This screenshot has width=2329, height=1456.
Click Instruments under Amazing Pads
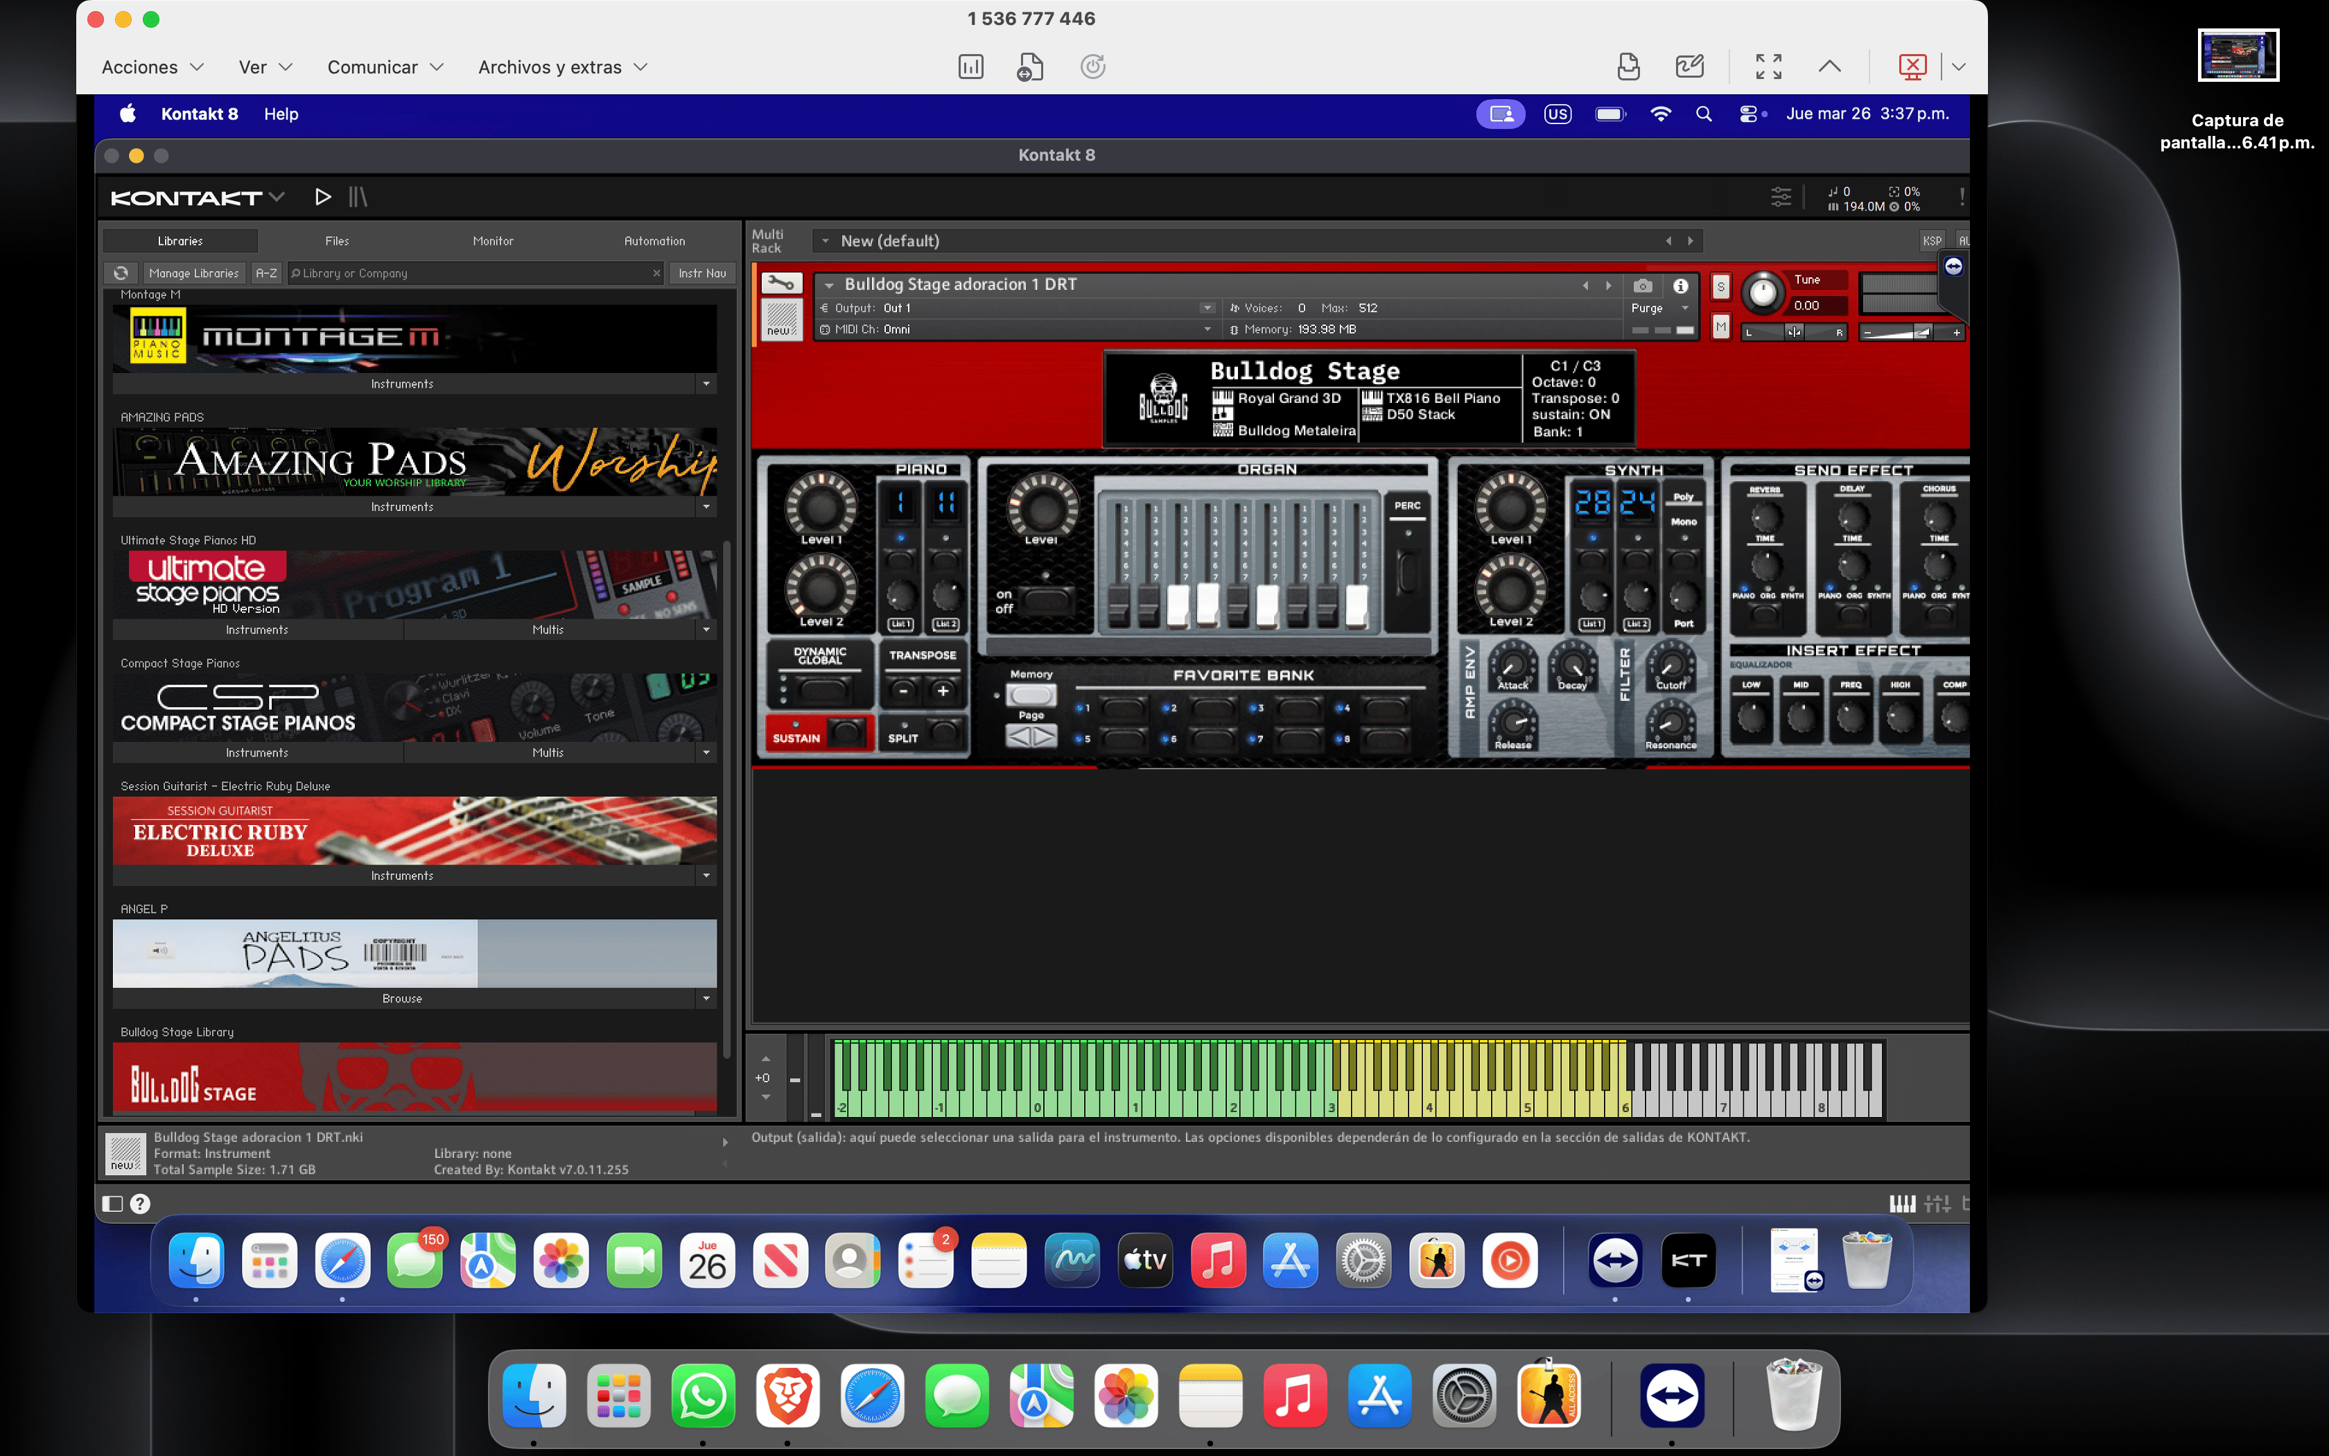(402, 507)
